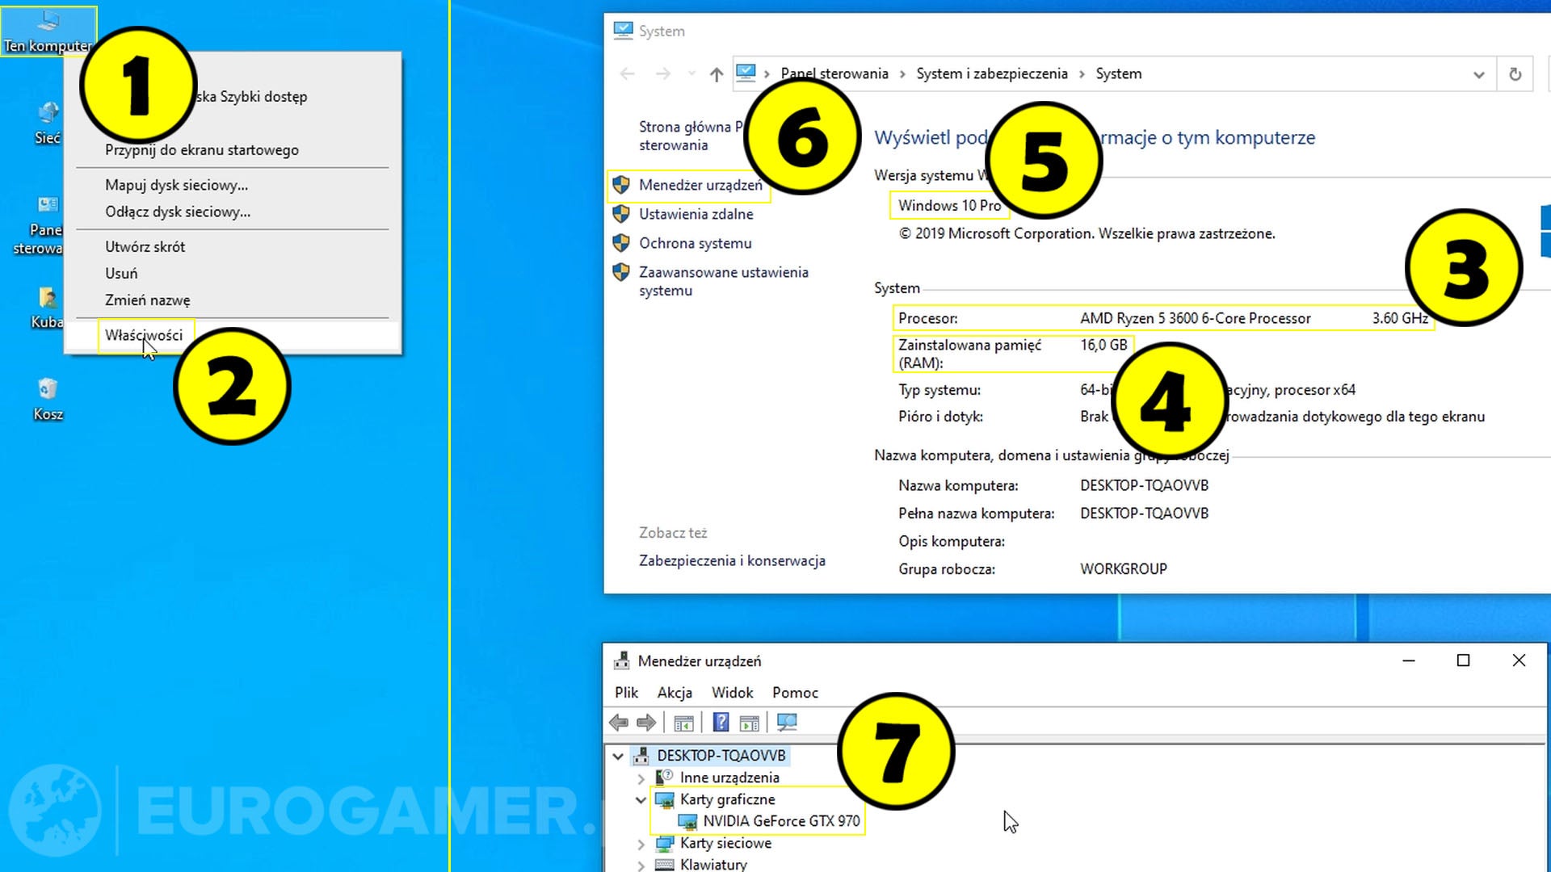Screen dimensions: 1551x872
Task: Click the 16,0 GB RAM value
Action: (x=1104, y=345)
